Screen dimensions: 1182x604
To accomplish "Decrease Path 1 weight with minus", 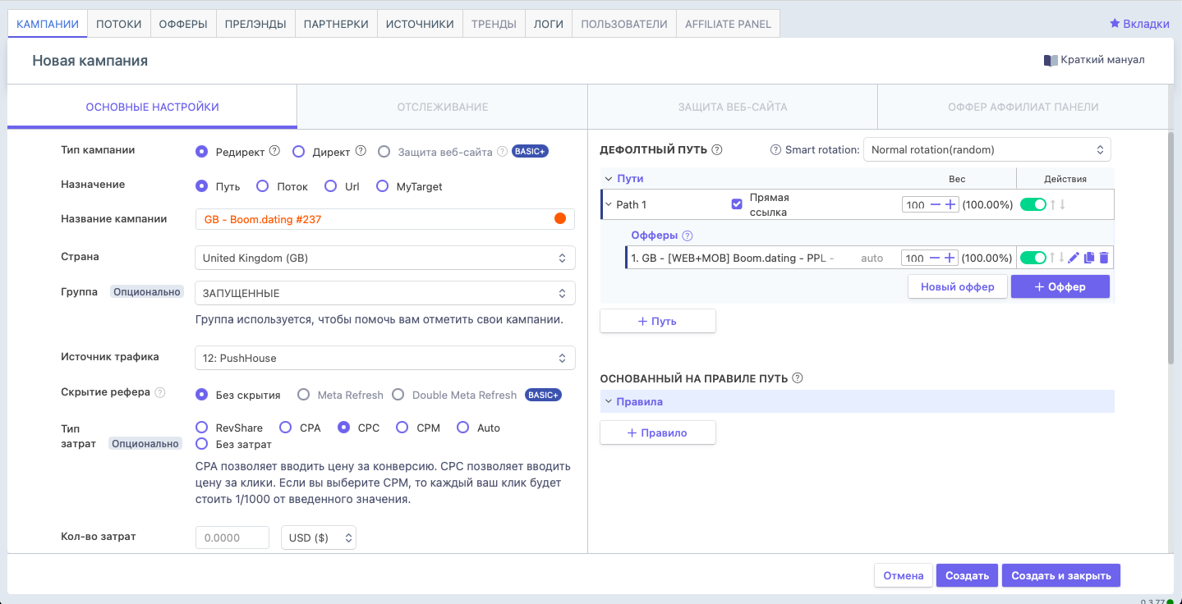I will tap(935, 205).
